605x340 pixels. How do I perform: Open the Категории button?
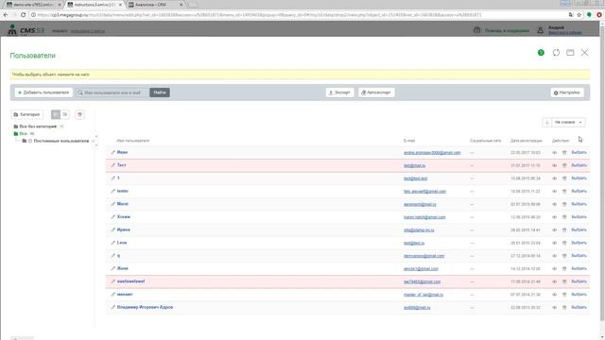[x=27, y=114]
